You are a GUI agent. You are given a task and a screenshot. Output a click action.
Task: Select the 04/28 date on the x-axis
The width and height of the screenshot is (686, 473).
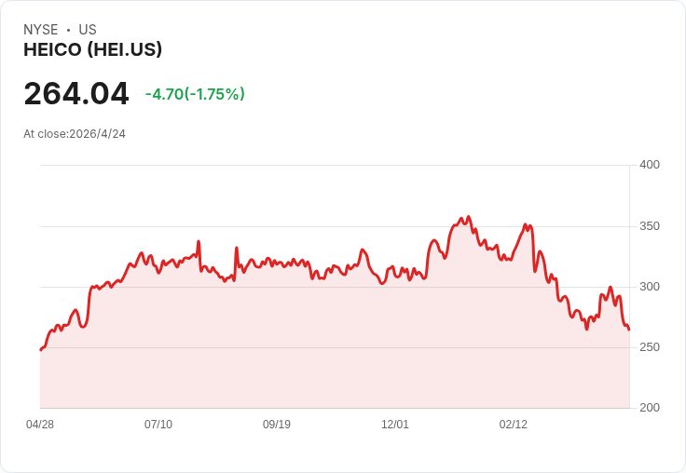pyautogui.click(x=40, y=425)
